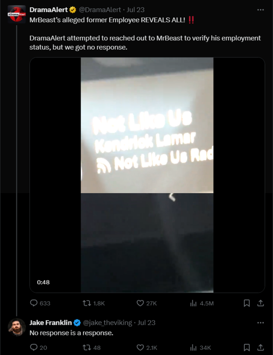Share Jake Franklin's reply
This screenshot has width=273, height=355.
[261, 347]
